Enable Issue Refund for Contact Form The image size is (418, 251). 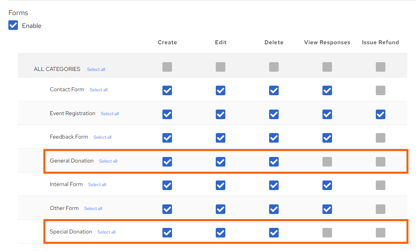380,90
